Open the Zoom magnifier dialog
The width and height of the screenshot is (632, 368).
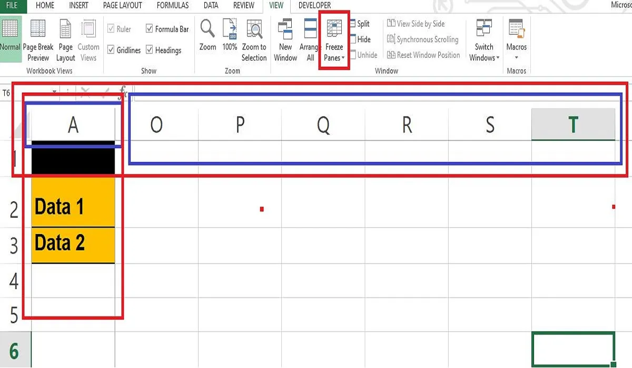(x=208, y=36)
